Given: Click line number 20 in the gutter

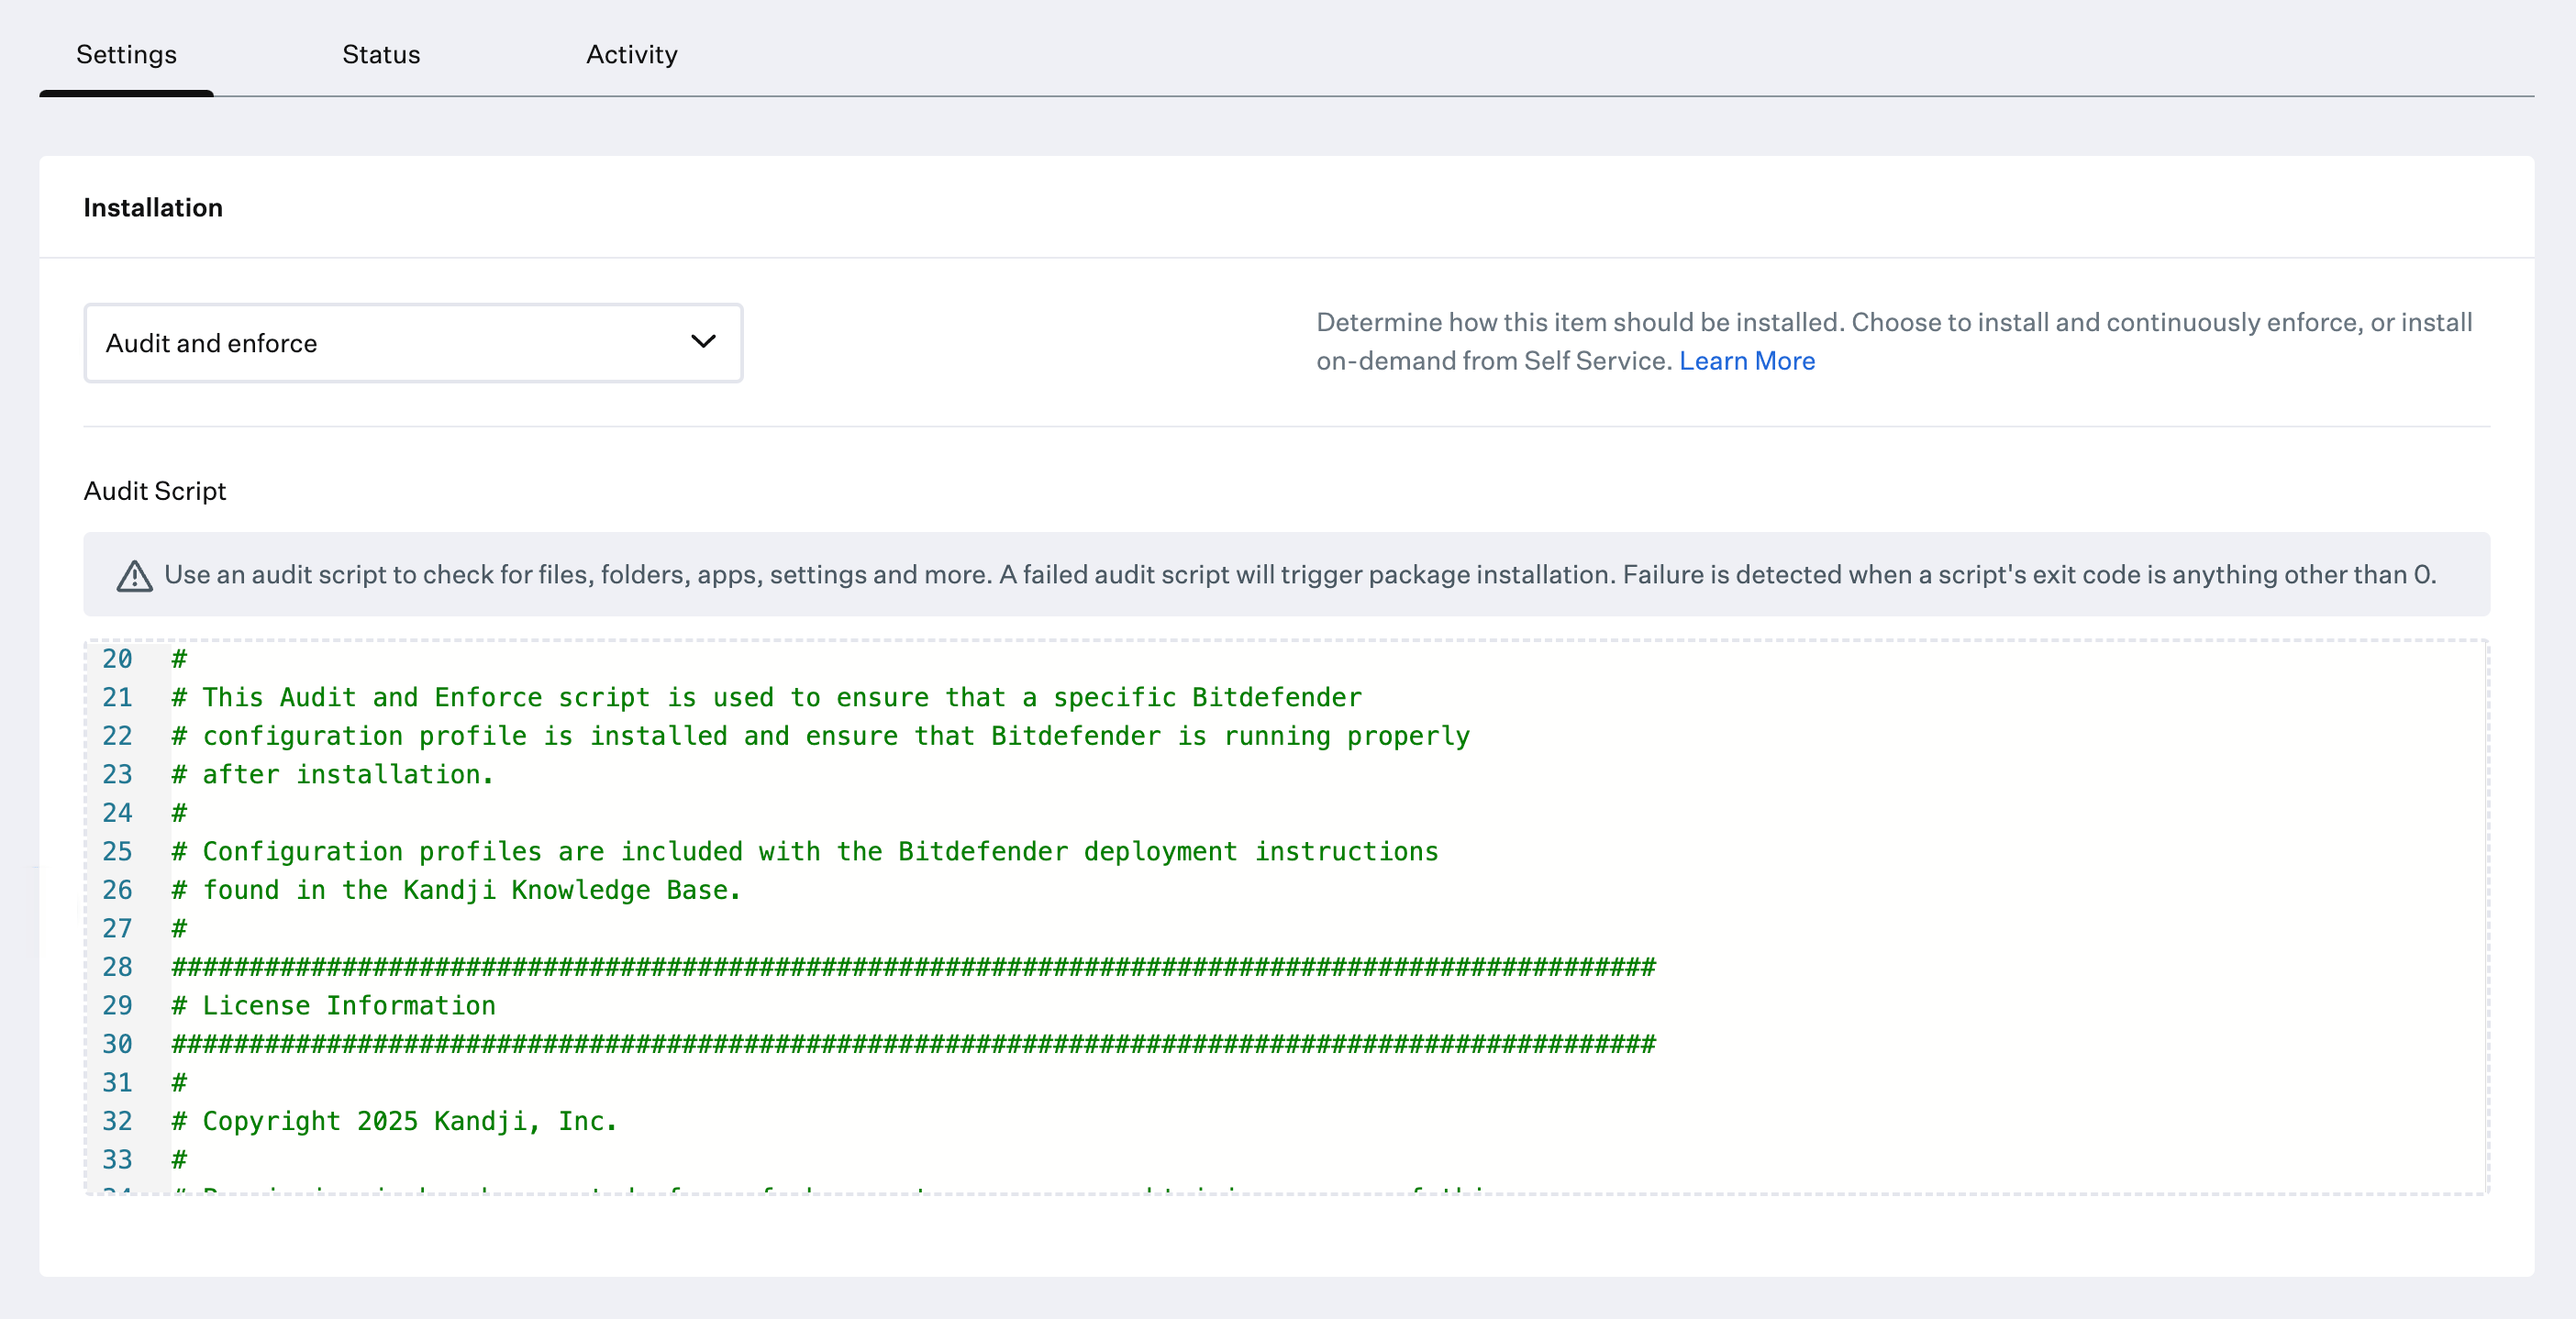Looking at the screenshot, I should (x=117, y=659).
